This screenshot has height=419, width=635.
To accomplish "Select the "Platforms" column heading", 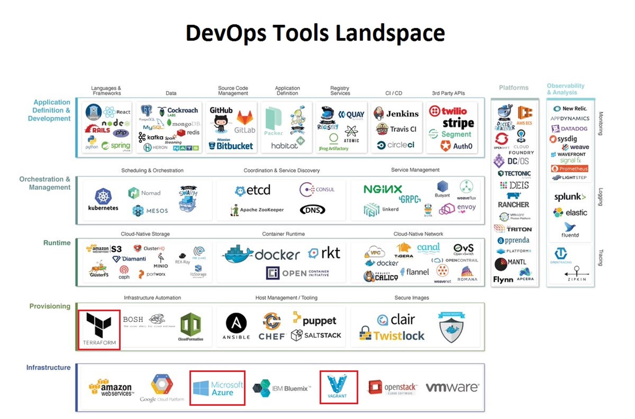I will (x=514, y=88).
